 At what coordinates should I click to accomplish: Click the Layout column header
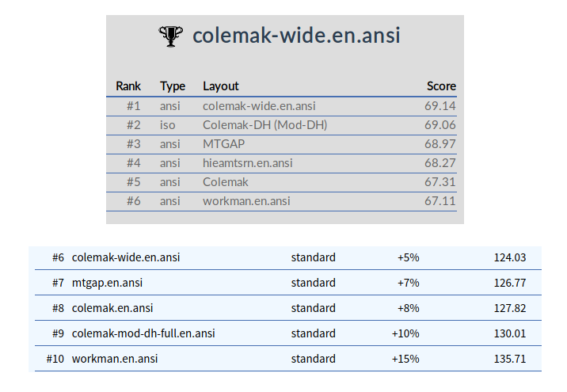click(221, 86)
